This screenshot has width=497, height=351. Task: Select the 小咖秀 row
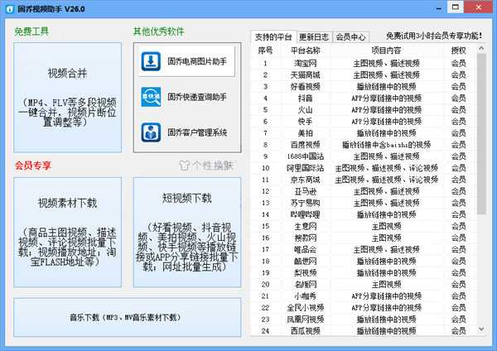(x=364, y=296)
